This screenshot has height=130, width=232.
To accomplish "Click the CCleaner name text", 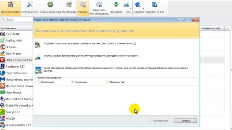I will 11,47.
